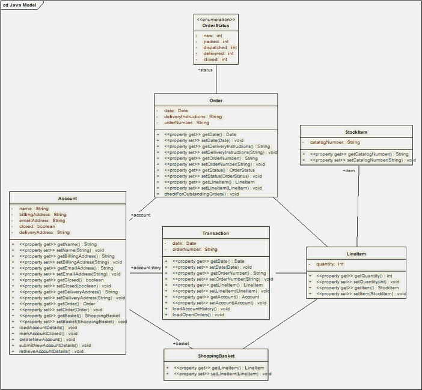The height and width of the screenshot is (390, 422).
Task: Click the 'new: int' attribute in OrderStatus
Action: pyautogui.click(x=213, y=35)
